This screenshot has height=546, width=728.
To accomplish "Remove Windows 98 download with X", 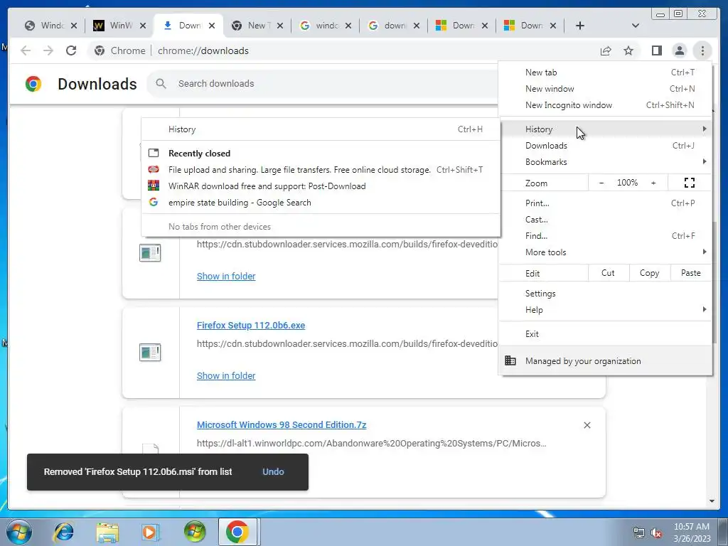I will pos(587,425).
